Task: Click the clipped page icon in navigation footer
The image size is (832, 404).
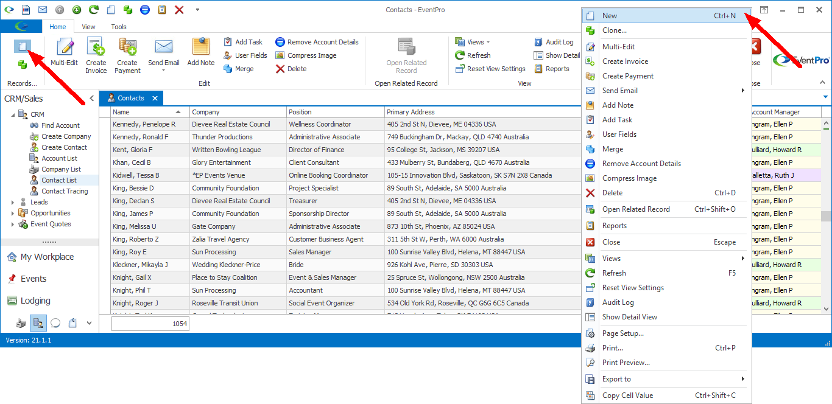Action: 72,323
